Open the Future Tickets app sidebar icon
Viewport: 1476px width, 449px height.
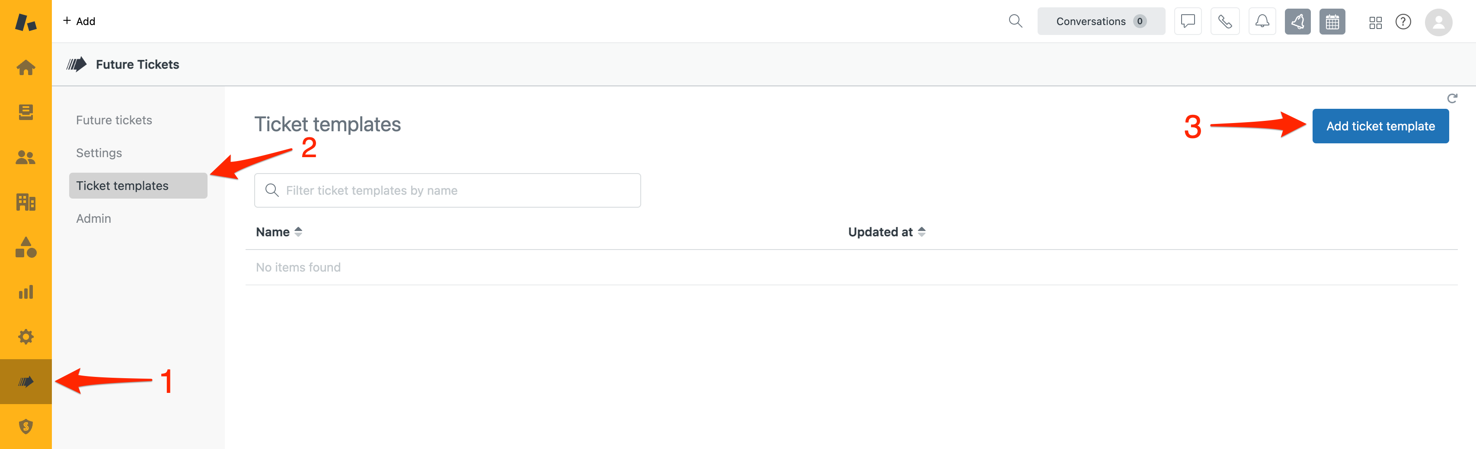coord(26,382)
